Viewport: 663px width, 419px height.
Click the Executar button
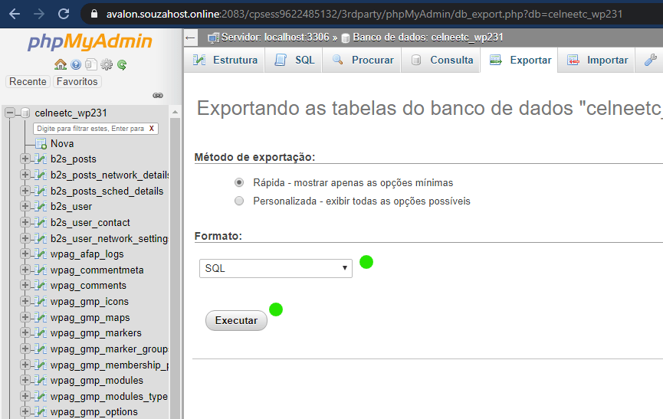(x=236, y=321)
